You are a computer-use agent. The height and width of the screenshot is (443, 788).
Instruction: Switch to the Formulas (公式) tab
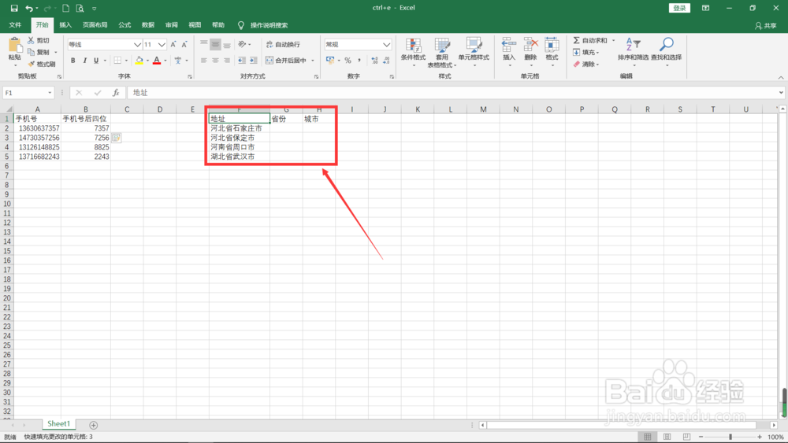(x=125, y=25)
